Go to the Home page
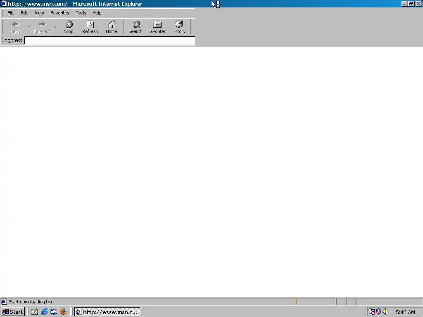Screen dimensions: 423x317 [112, 27]
